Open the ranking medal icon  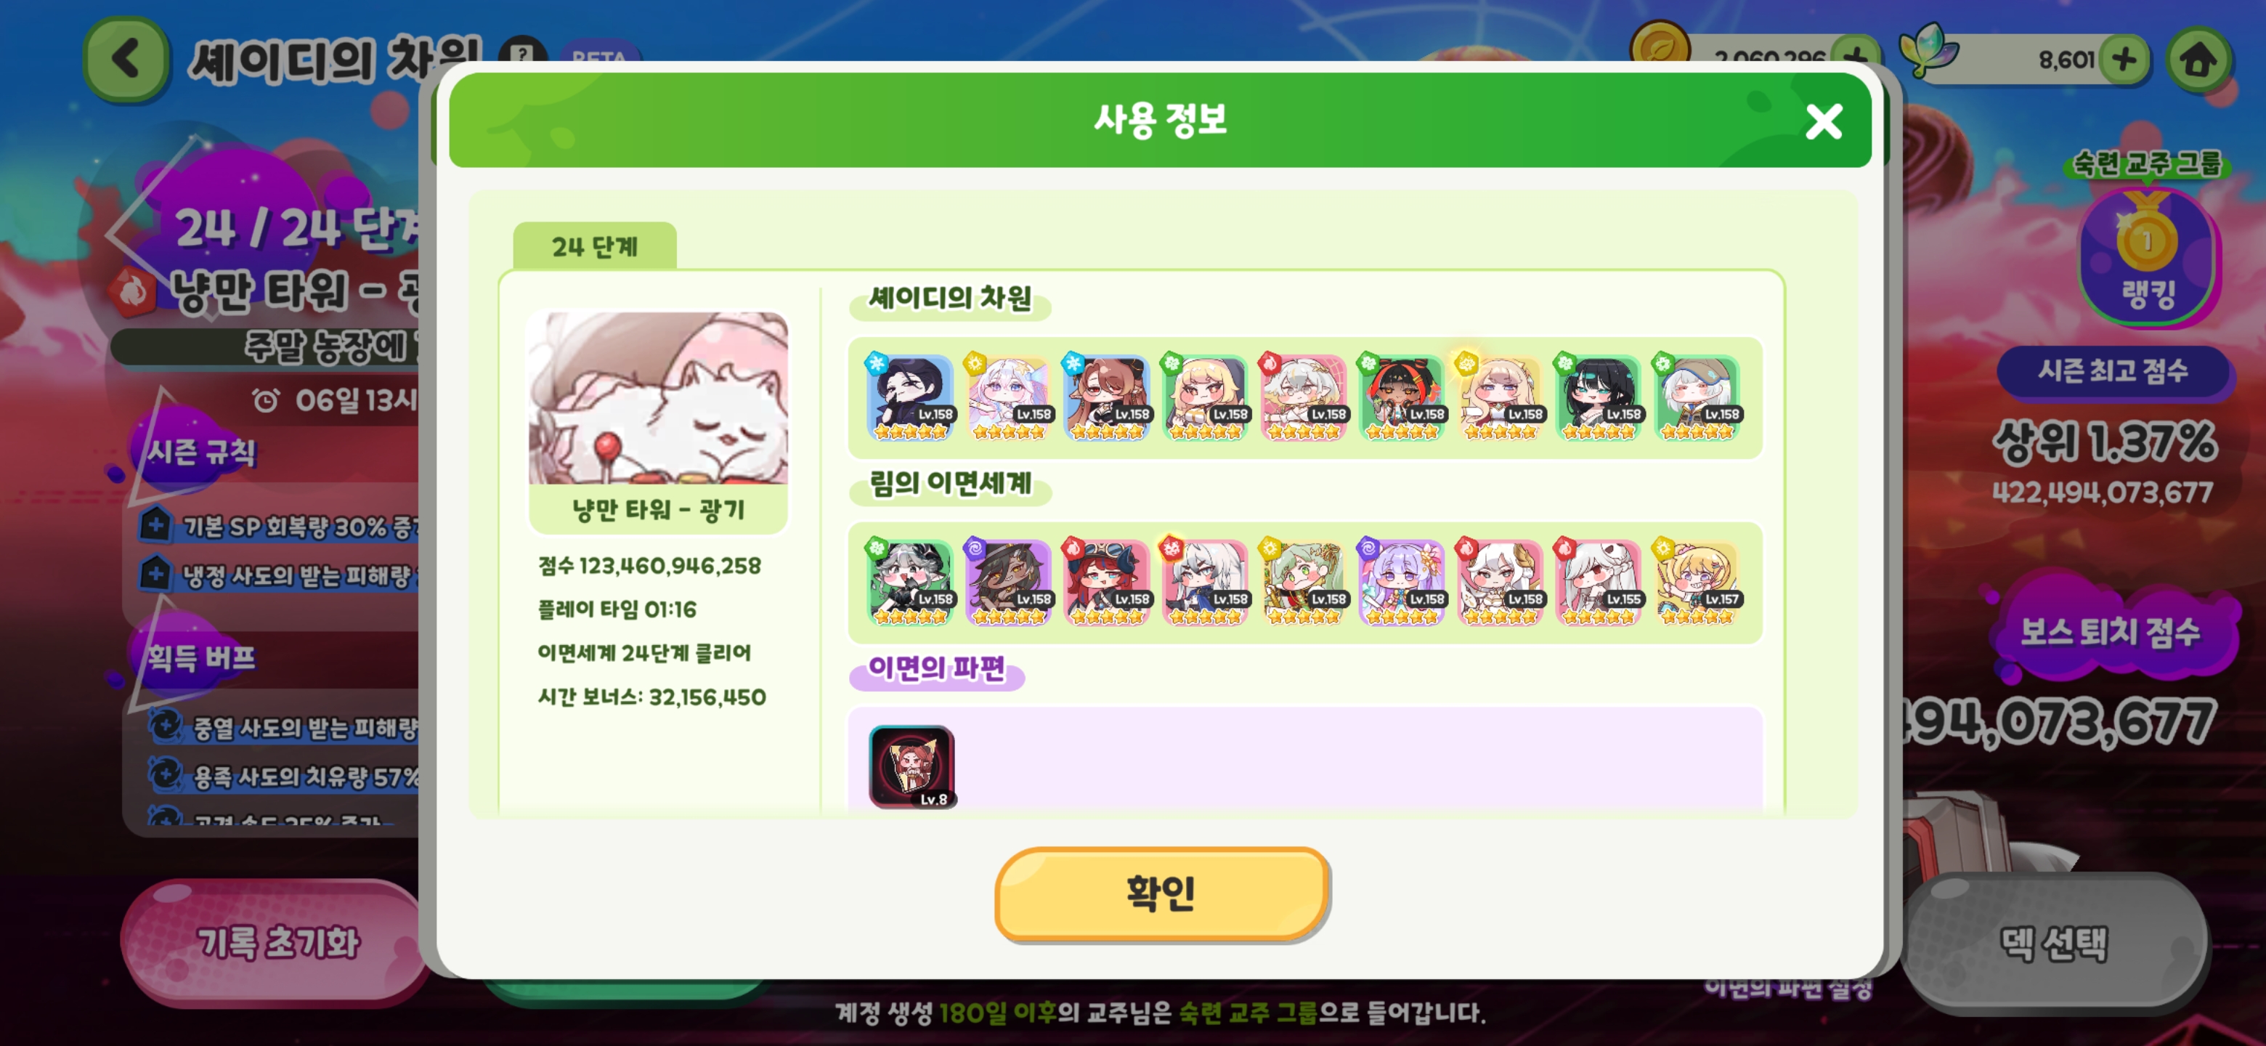coord(2146,255)
